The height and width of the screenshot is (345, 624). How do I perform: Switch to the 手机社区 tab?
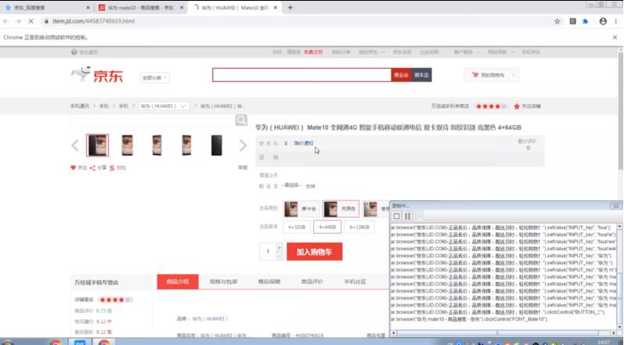point(355,282)
